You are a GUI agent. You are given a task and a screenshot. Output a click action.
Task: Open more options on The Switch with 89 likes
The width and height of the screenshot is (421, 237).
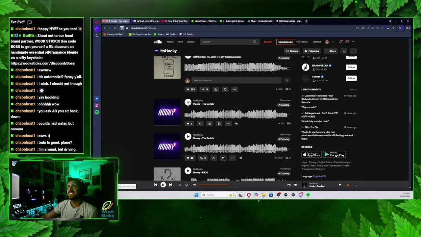click(232, 158)
